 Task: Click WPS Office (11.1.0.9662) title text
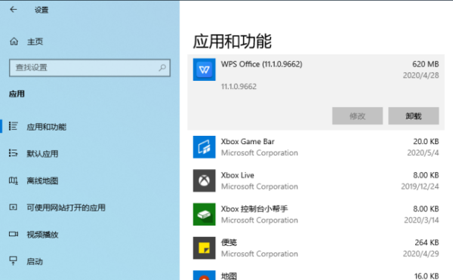point(262,64)
